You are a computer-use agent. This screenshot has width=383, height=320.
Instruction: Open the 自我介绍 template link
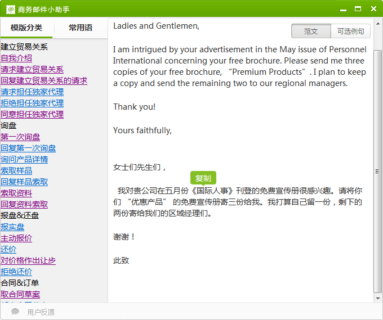[x=16, y=58]
